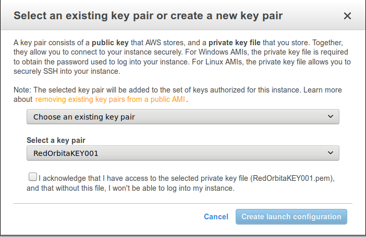Click the chevron arrow beside RedOrbitaKEY001
The width and height of the screenshot is (366, 237).
[x=330, y=153]
